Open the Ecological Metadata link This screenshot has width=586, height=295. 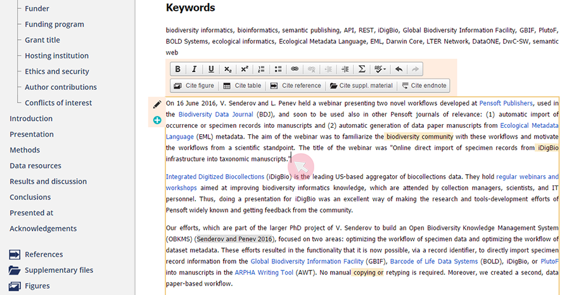529,125
